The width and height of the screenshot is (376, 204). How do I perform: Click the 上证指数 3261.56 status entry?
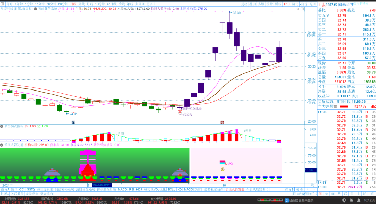pyautogui.click(x=17, y=199)
